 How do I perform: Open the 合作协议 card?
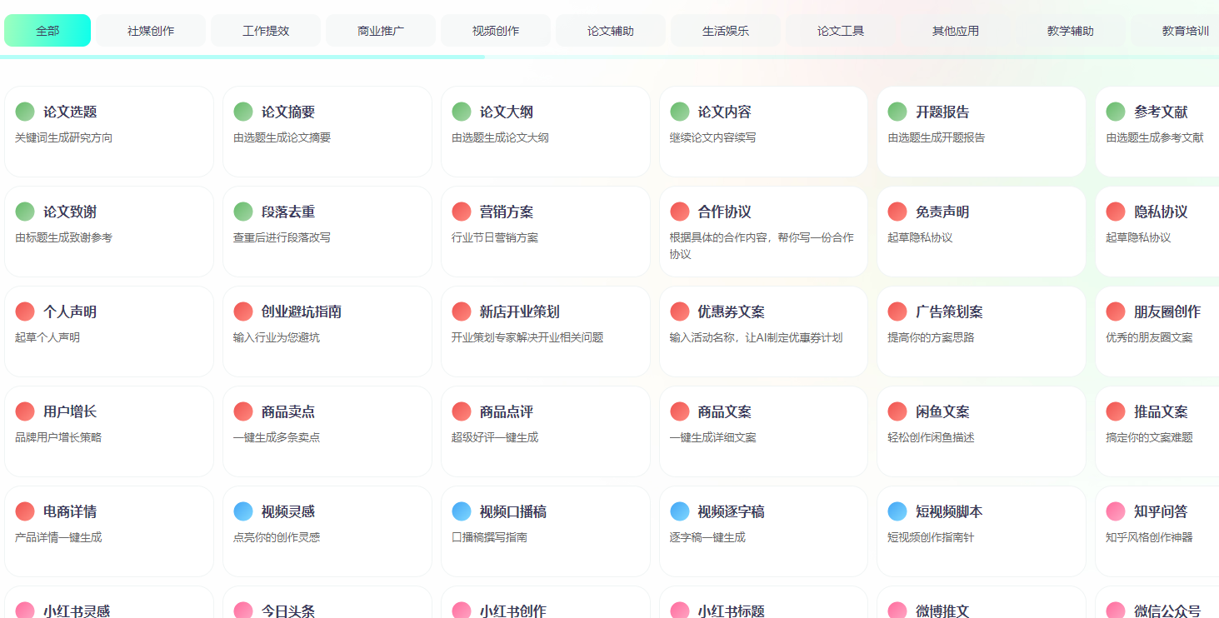762,232
